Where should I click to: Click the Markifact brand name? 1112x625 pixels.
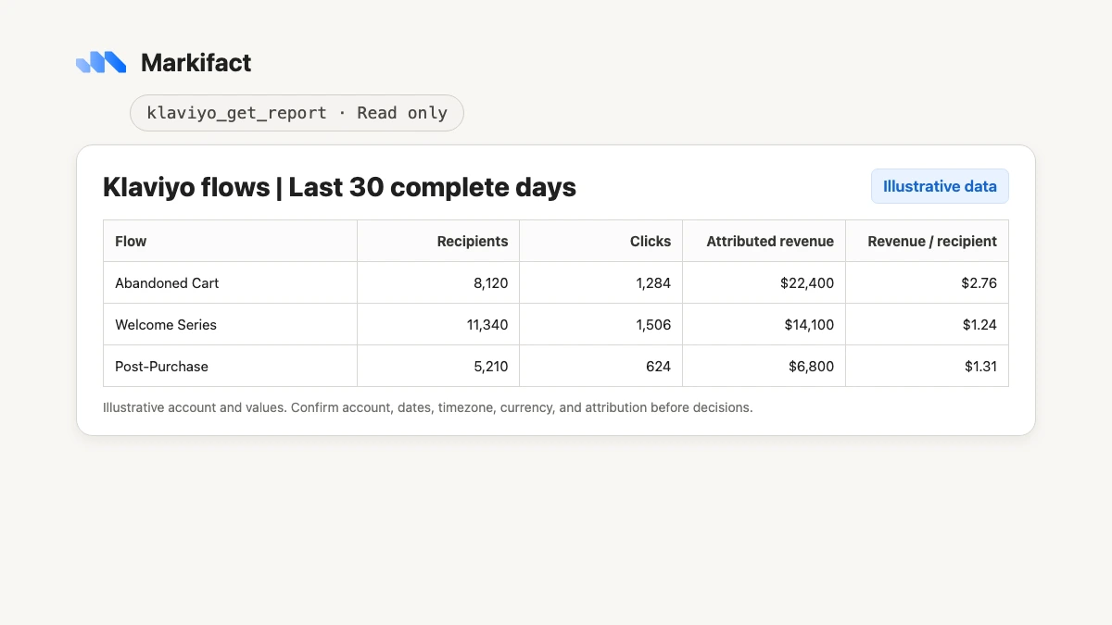[x=196, y=63]
